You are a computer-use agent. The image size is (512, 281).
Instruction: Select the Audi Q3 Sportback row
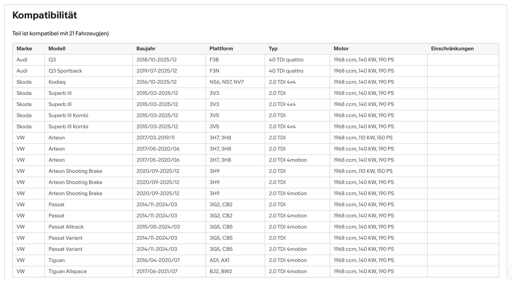point(255,71)
